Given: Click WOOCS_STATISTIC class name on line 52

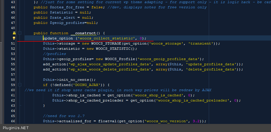Looking at the screenshot, I should pos(113,49).
